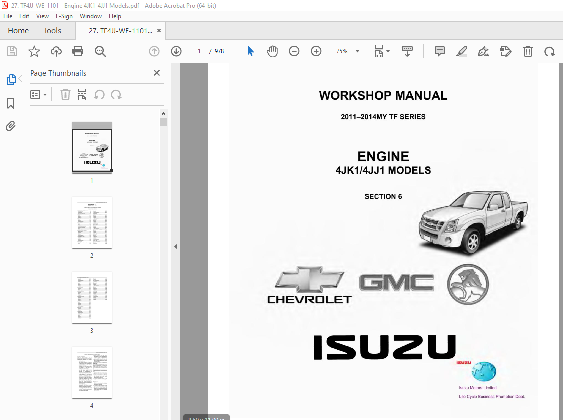
Task: Open the E-Sign menu
Action: tap(64, 16)
